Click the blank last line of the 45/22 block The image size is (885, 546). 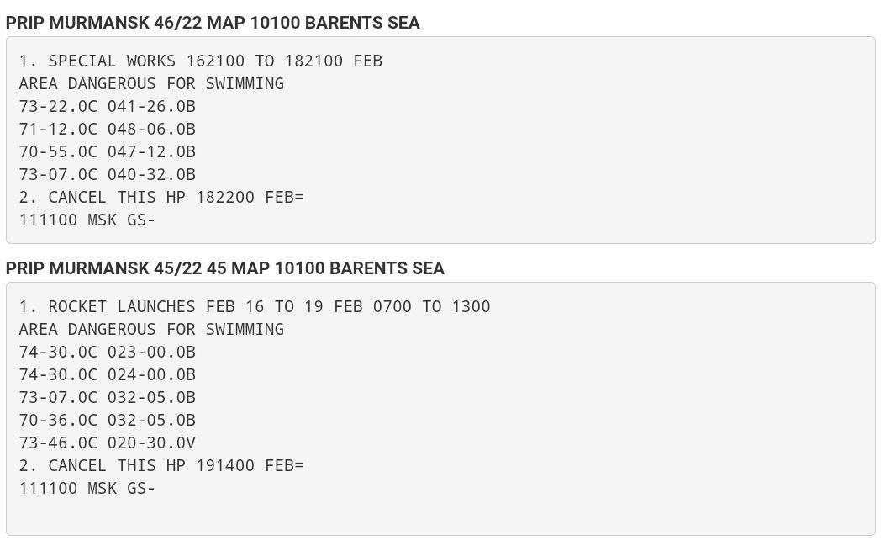coord(252,512)
